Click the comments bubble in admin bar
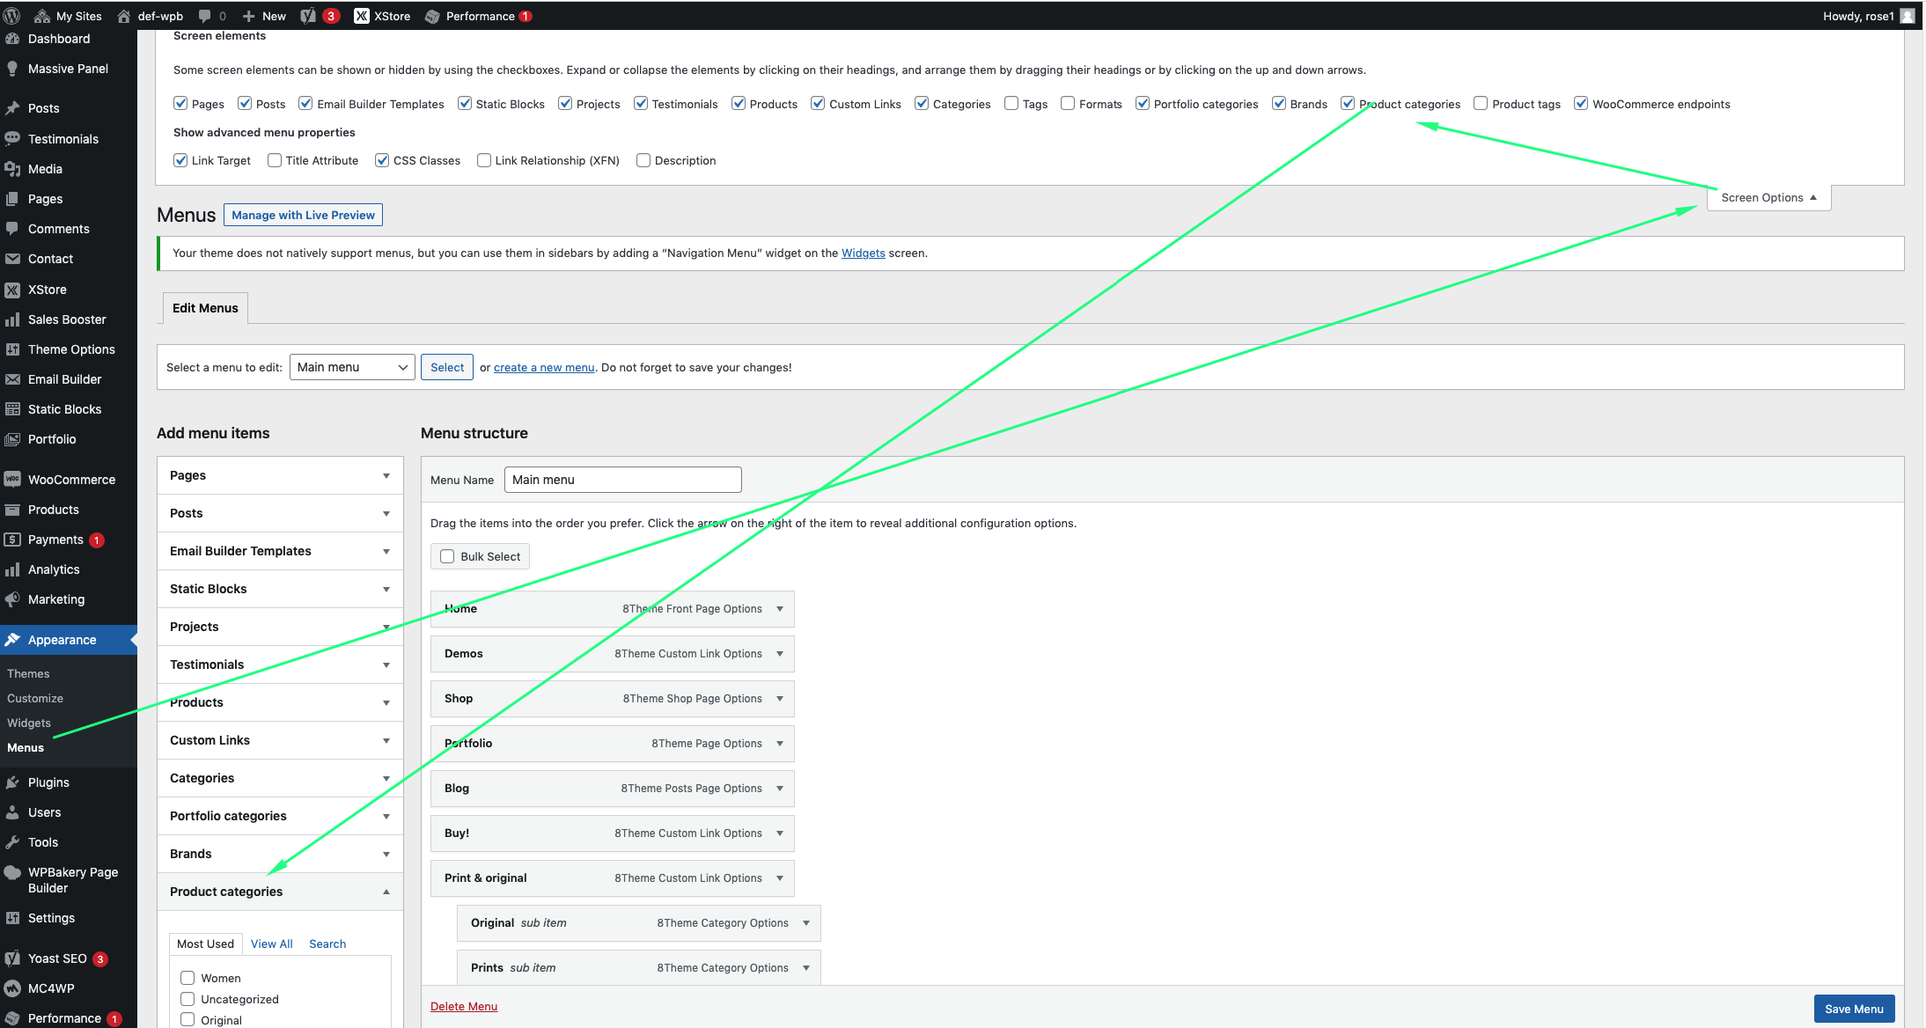The width and height of the screenshot is (1926, 1028). (205, 16)
